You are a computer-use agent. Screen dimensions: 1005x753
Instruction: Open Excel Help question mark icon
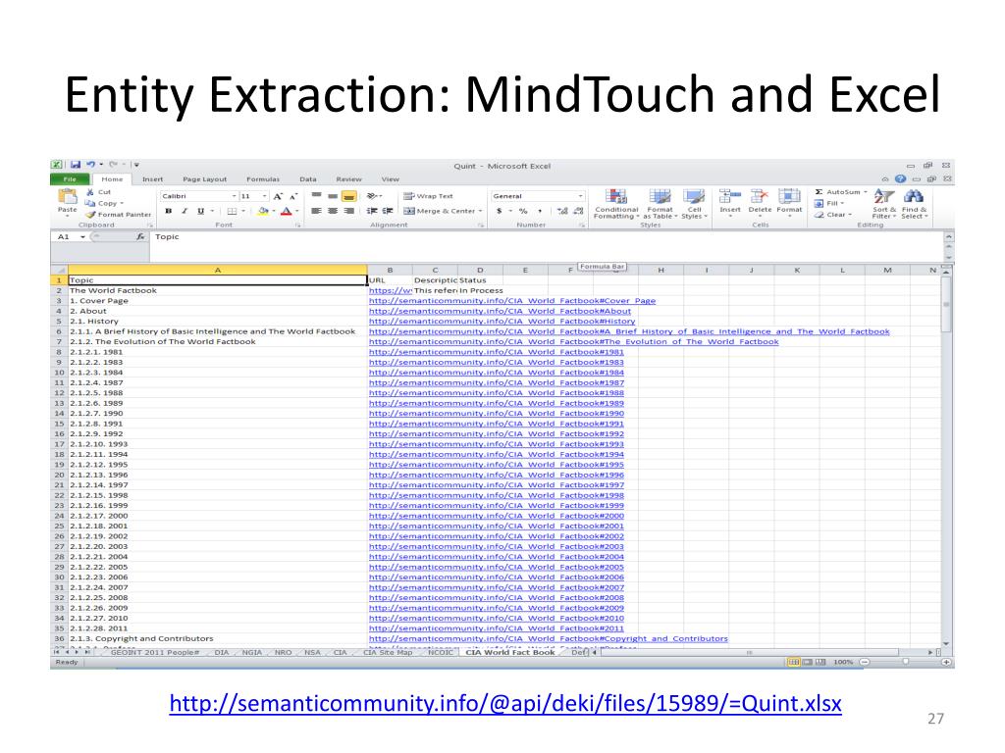[900, 179]
